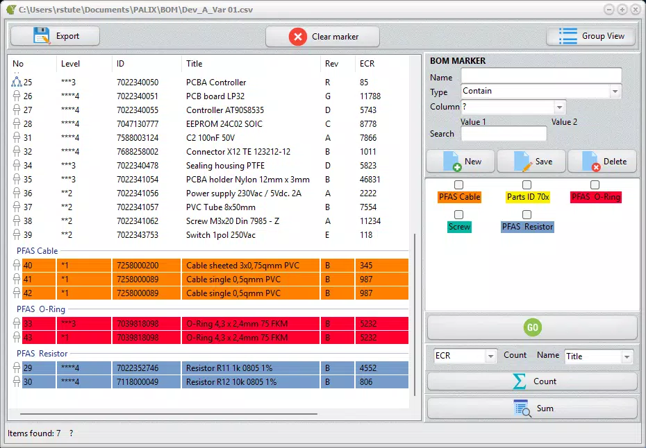
Task: Click the part icon next to row 28
Action: pos(17,123)
